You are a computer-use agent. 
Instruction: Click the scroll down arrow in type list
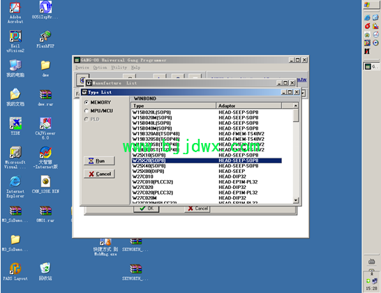click(295, 200)
